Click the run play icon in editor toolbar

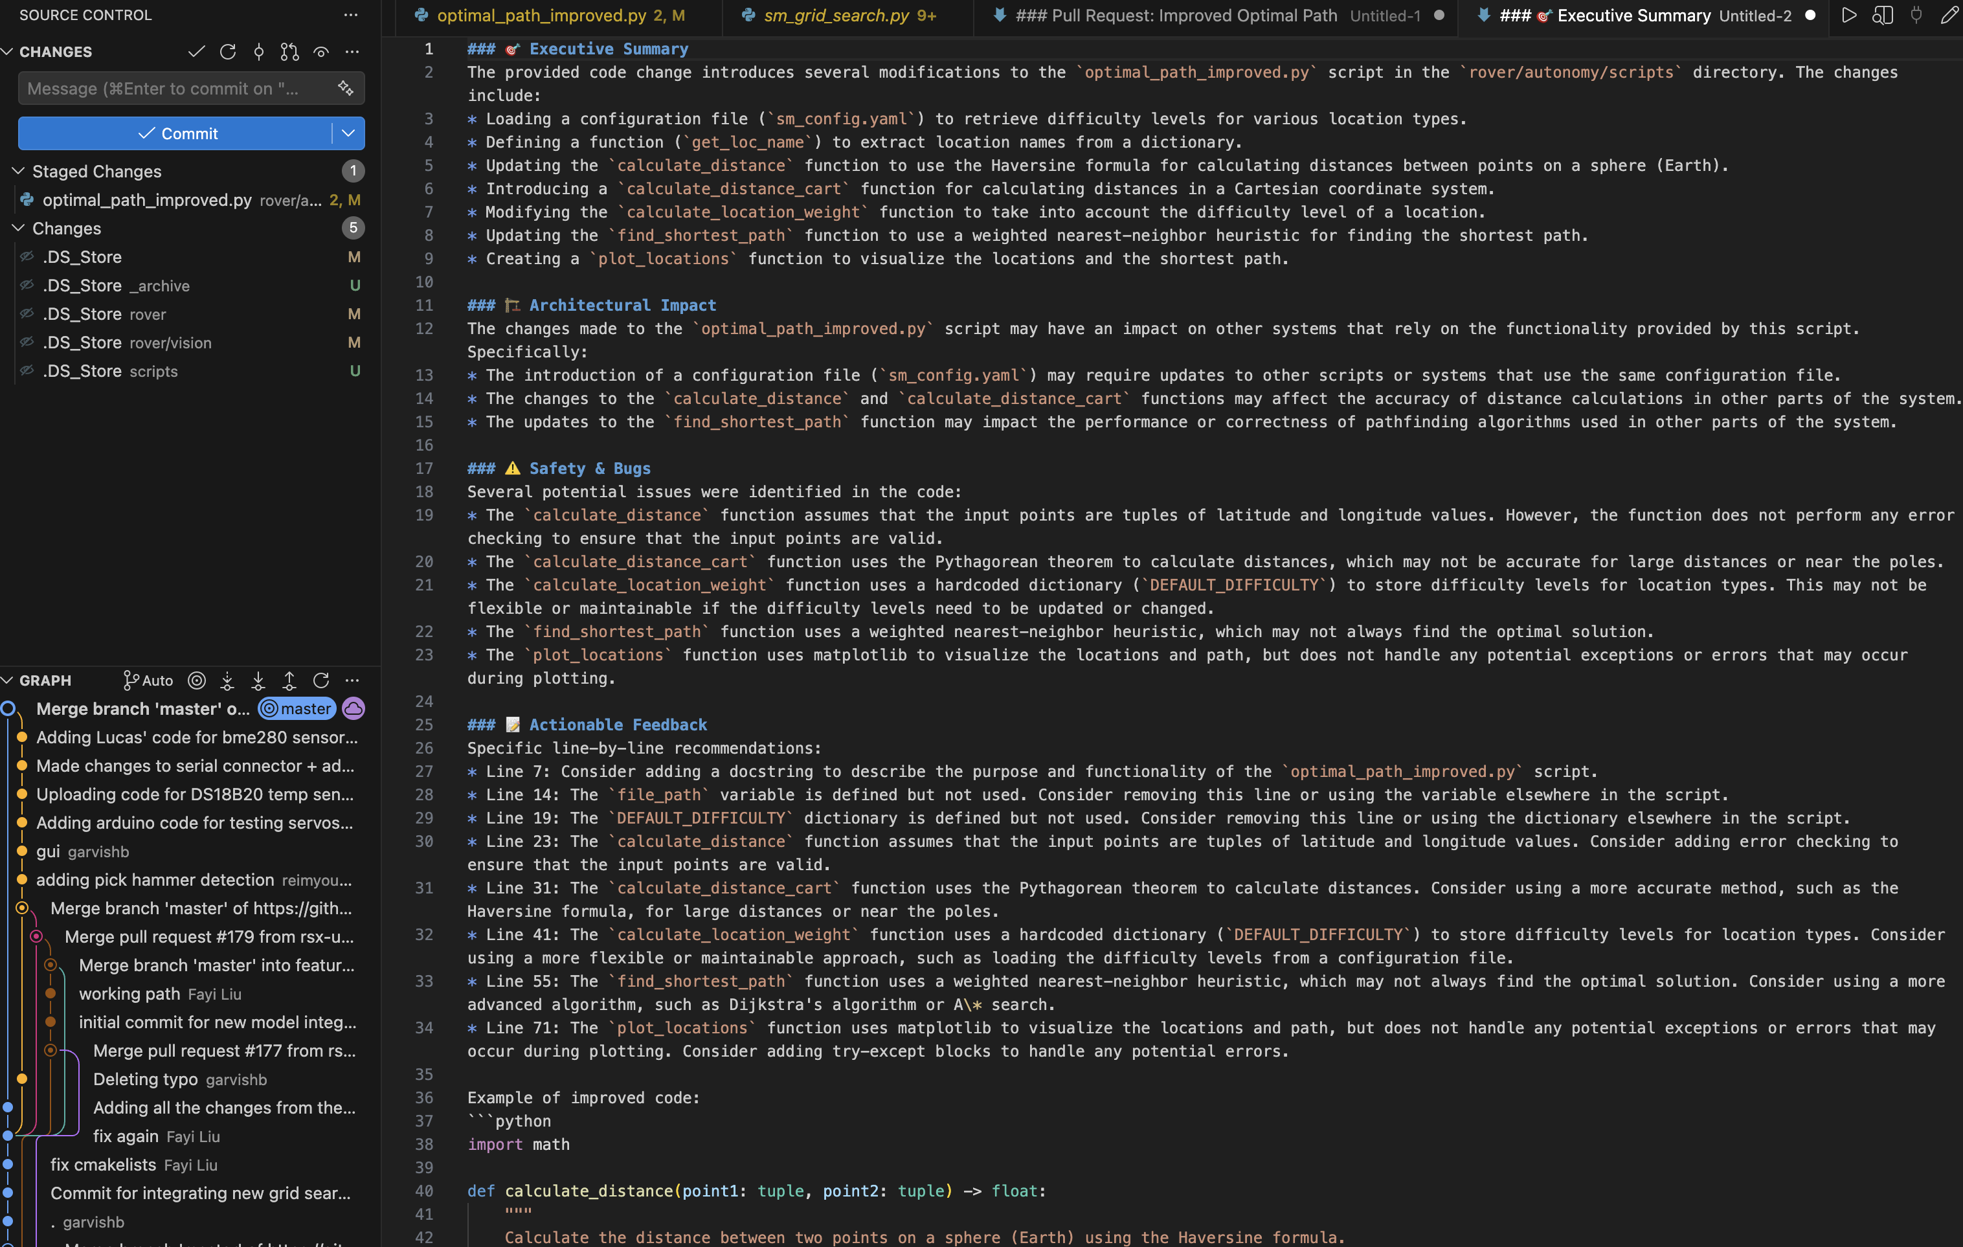pos(1849,16)
